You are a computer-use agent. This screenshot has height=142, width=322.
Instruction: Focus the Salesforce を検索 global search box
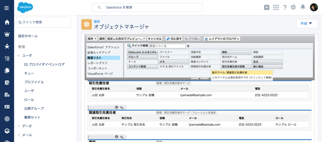(147, 8)
